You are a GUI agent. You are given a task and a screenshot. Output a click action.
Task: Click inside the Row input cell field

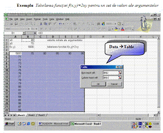tap(111, 73)
